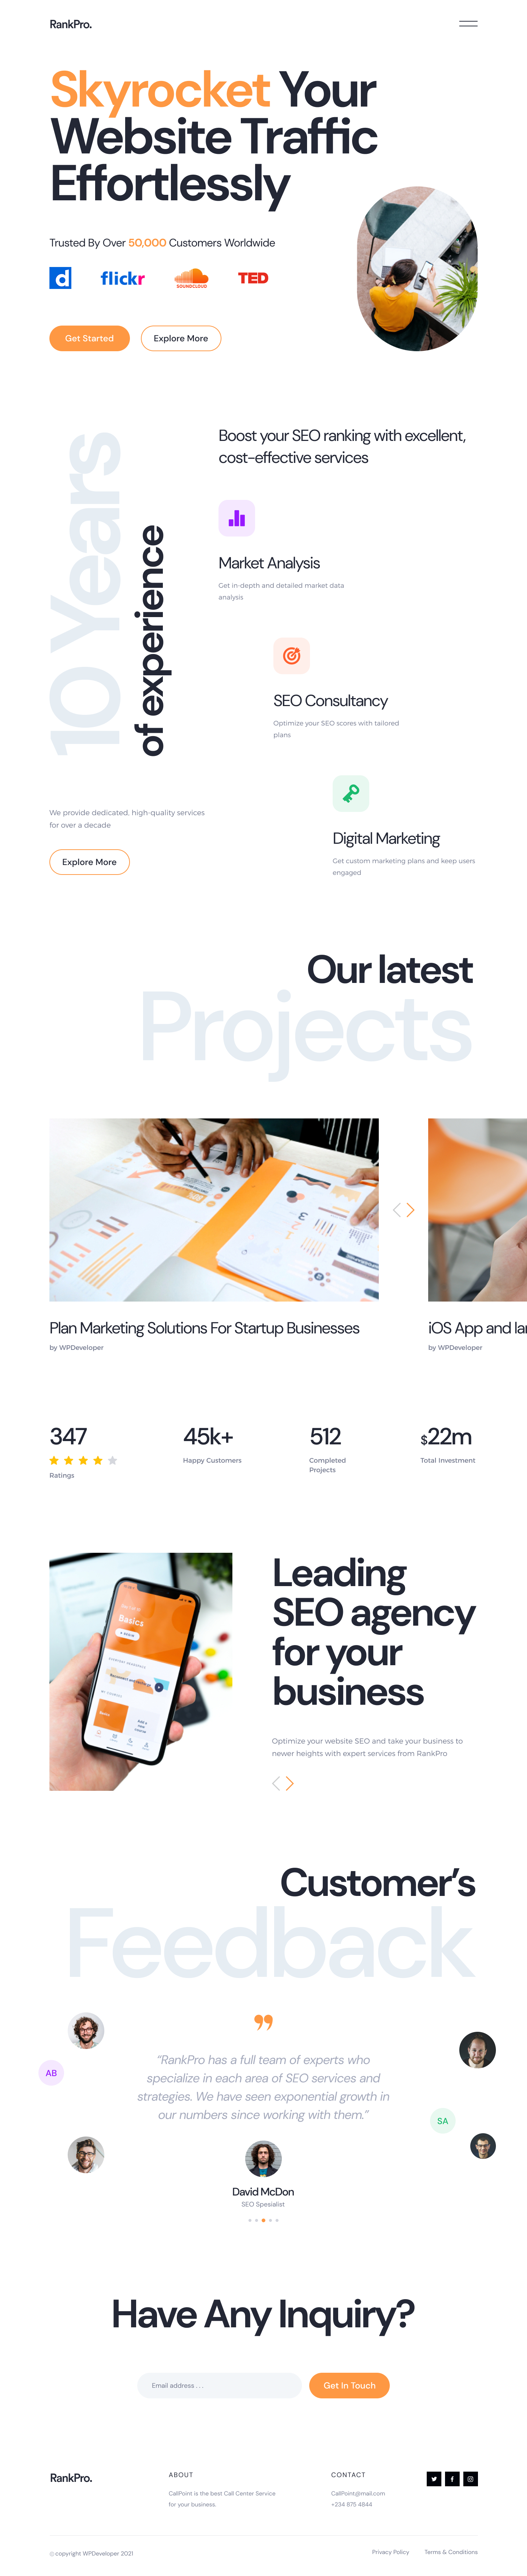This screenshot has width=527, height=2576.
Task: Open the Privacy Policy link
Action: coord(390,2551)
